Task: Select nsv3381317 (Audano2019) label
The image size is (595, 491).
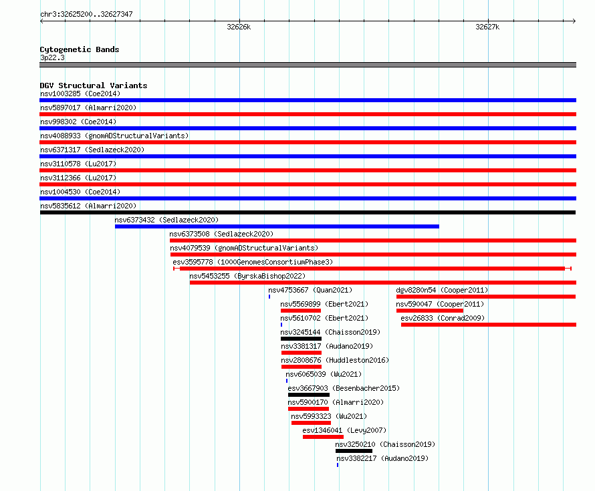Action: 327,346
